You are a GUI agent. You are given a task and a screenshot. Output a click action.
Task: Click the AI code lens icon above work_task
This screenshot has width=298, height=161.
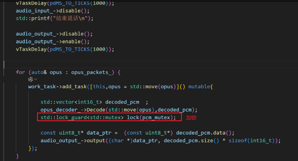point(30,79)
